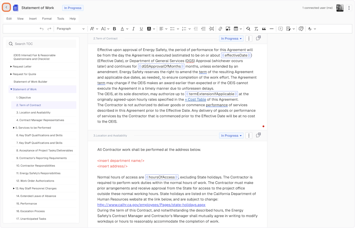The width and height of the screenshot is (355, 228).
Task: Open Term of Contract section comments
Action: (x=258, y=38)
